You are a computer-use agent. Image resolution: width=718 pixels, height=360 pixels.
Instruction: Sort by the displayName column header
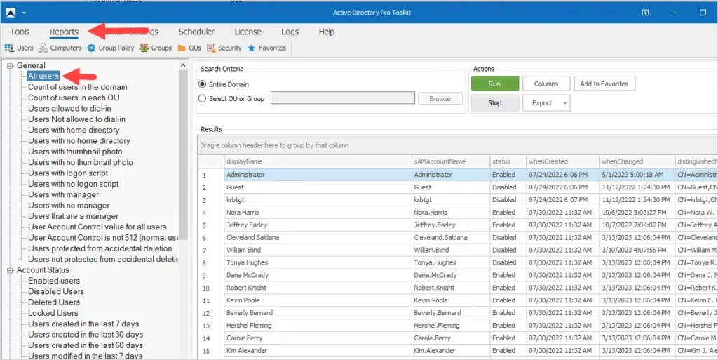click(318, 161)
